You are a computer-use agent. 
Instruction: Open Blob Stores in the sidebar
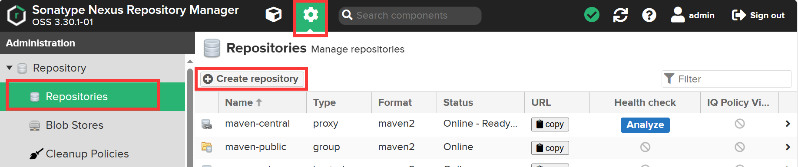[x=74, y=125]
